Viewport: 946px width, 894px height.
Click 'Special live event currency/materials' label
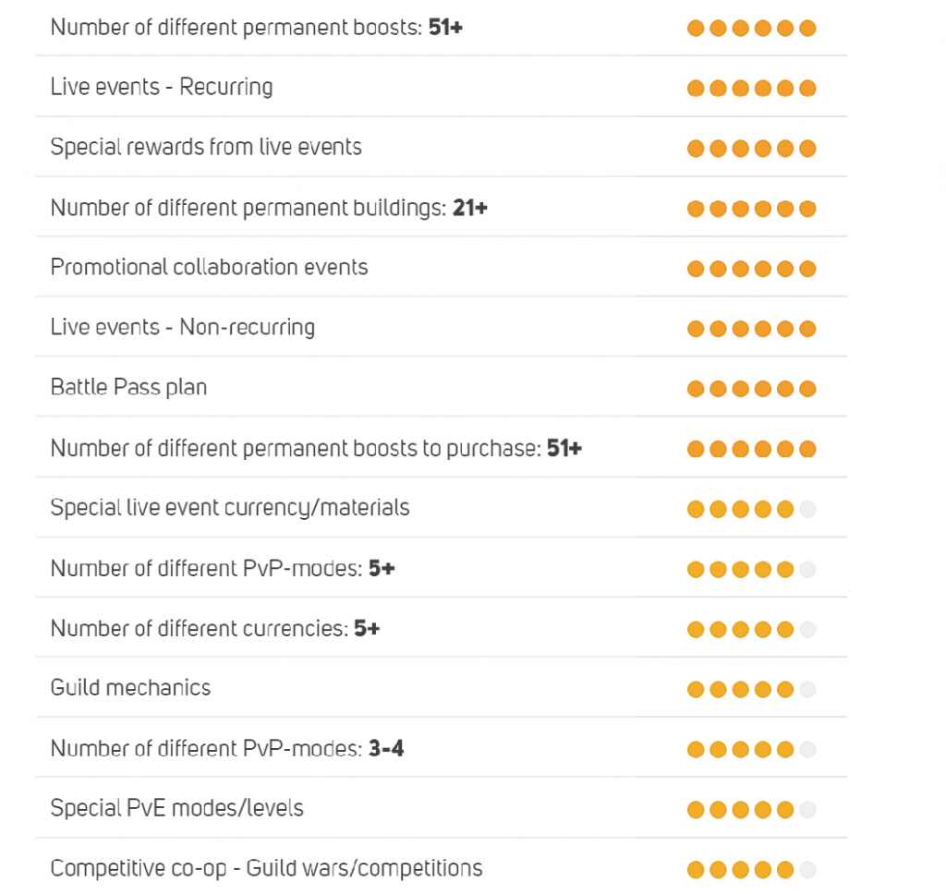point(229,508)
